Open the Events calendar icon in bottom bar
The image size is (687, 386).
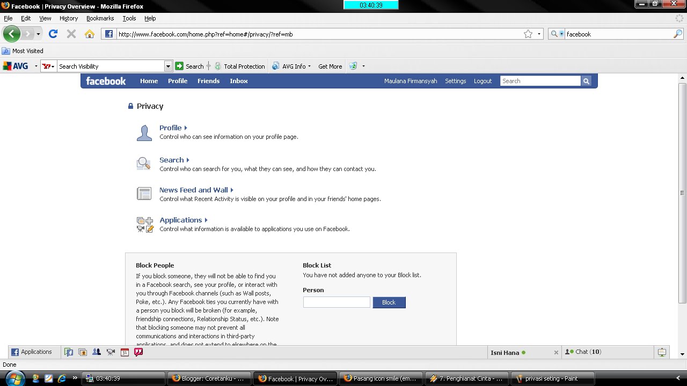(x=125, y=352)
